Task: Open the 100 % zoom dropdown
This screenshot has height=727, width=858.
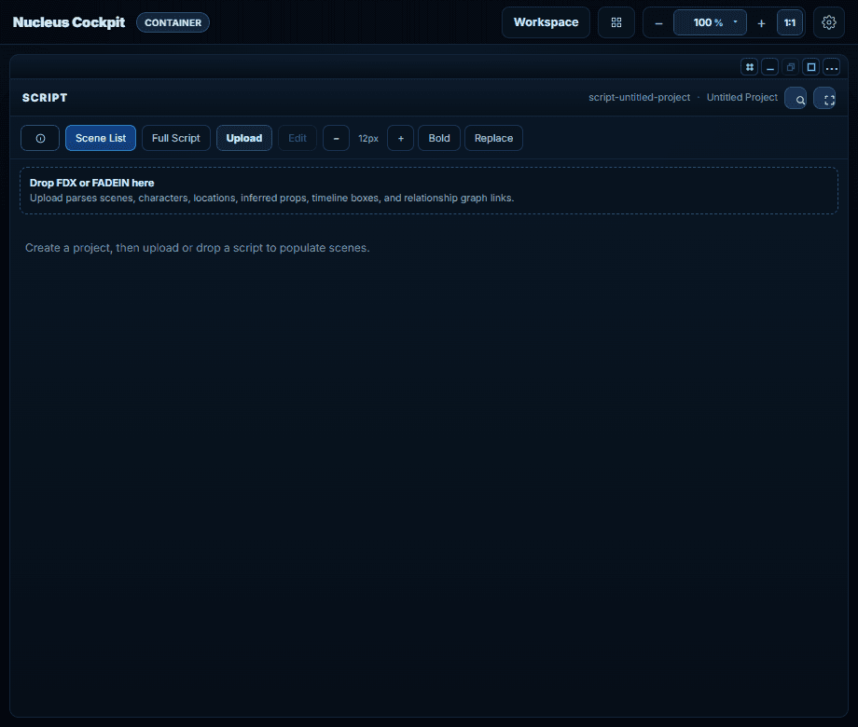Action: coord(710,22)
